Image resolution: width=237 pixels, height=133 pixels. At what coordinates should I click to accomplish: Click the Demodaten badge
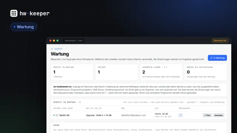pyautogui.click(x=220, y=41)
